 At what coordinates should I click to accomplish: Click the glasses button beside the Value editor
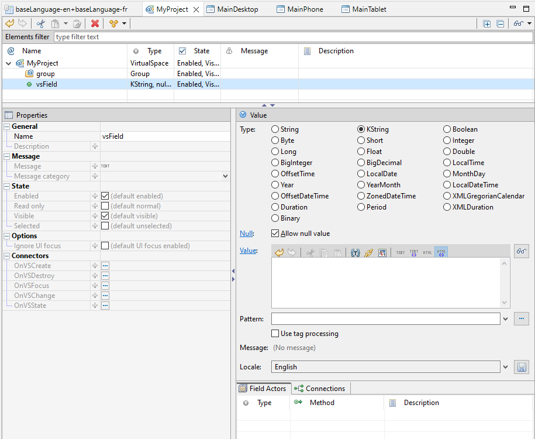521,252
